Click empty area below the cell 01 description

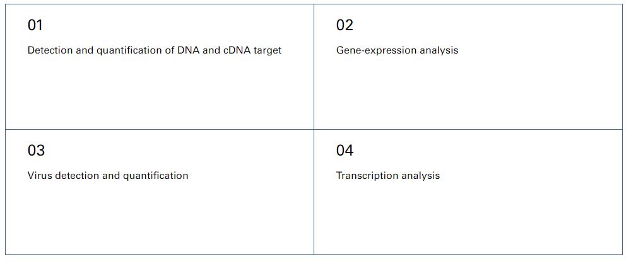pos(160,93)
